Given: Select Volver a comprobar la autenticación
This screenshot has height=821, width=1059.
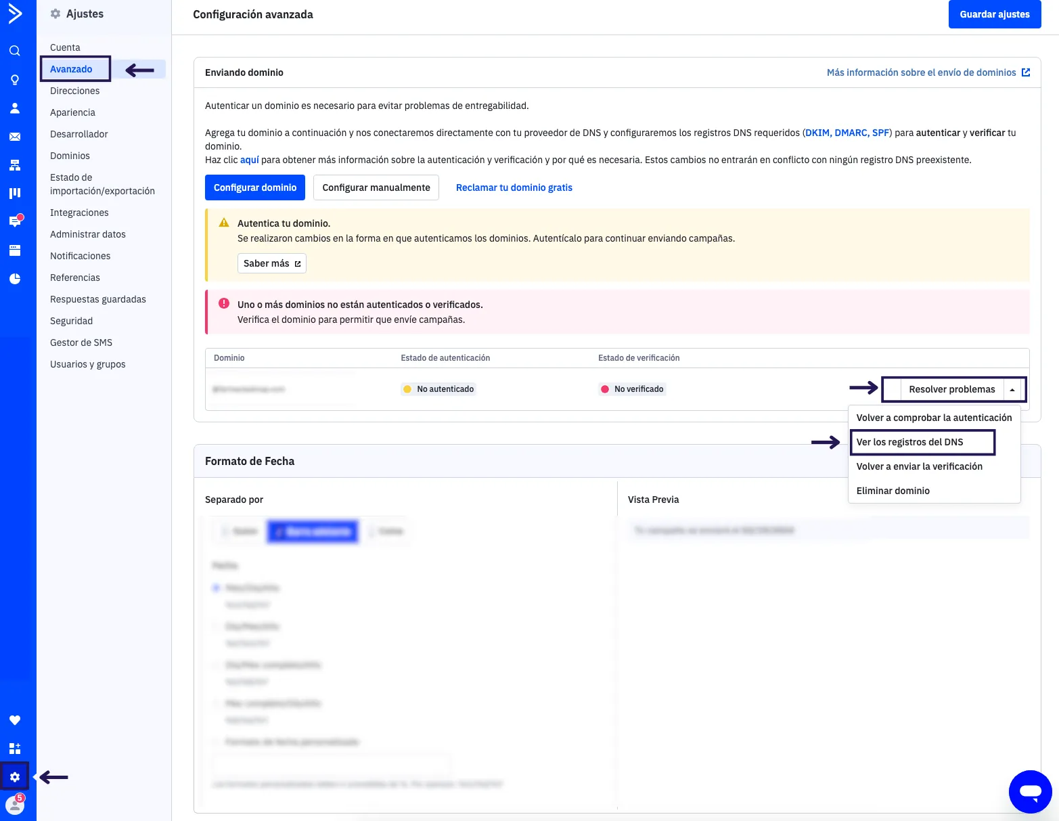Looking at the screenshot, I should click(x=934, y=418).
